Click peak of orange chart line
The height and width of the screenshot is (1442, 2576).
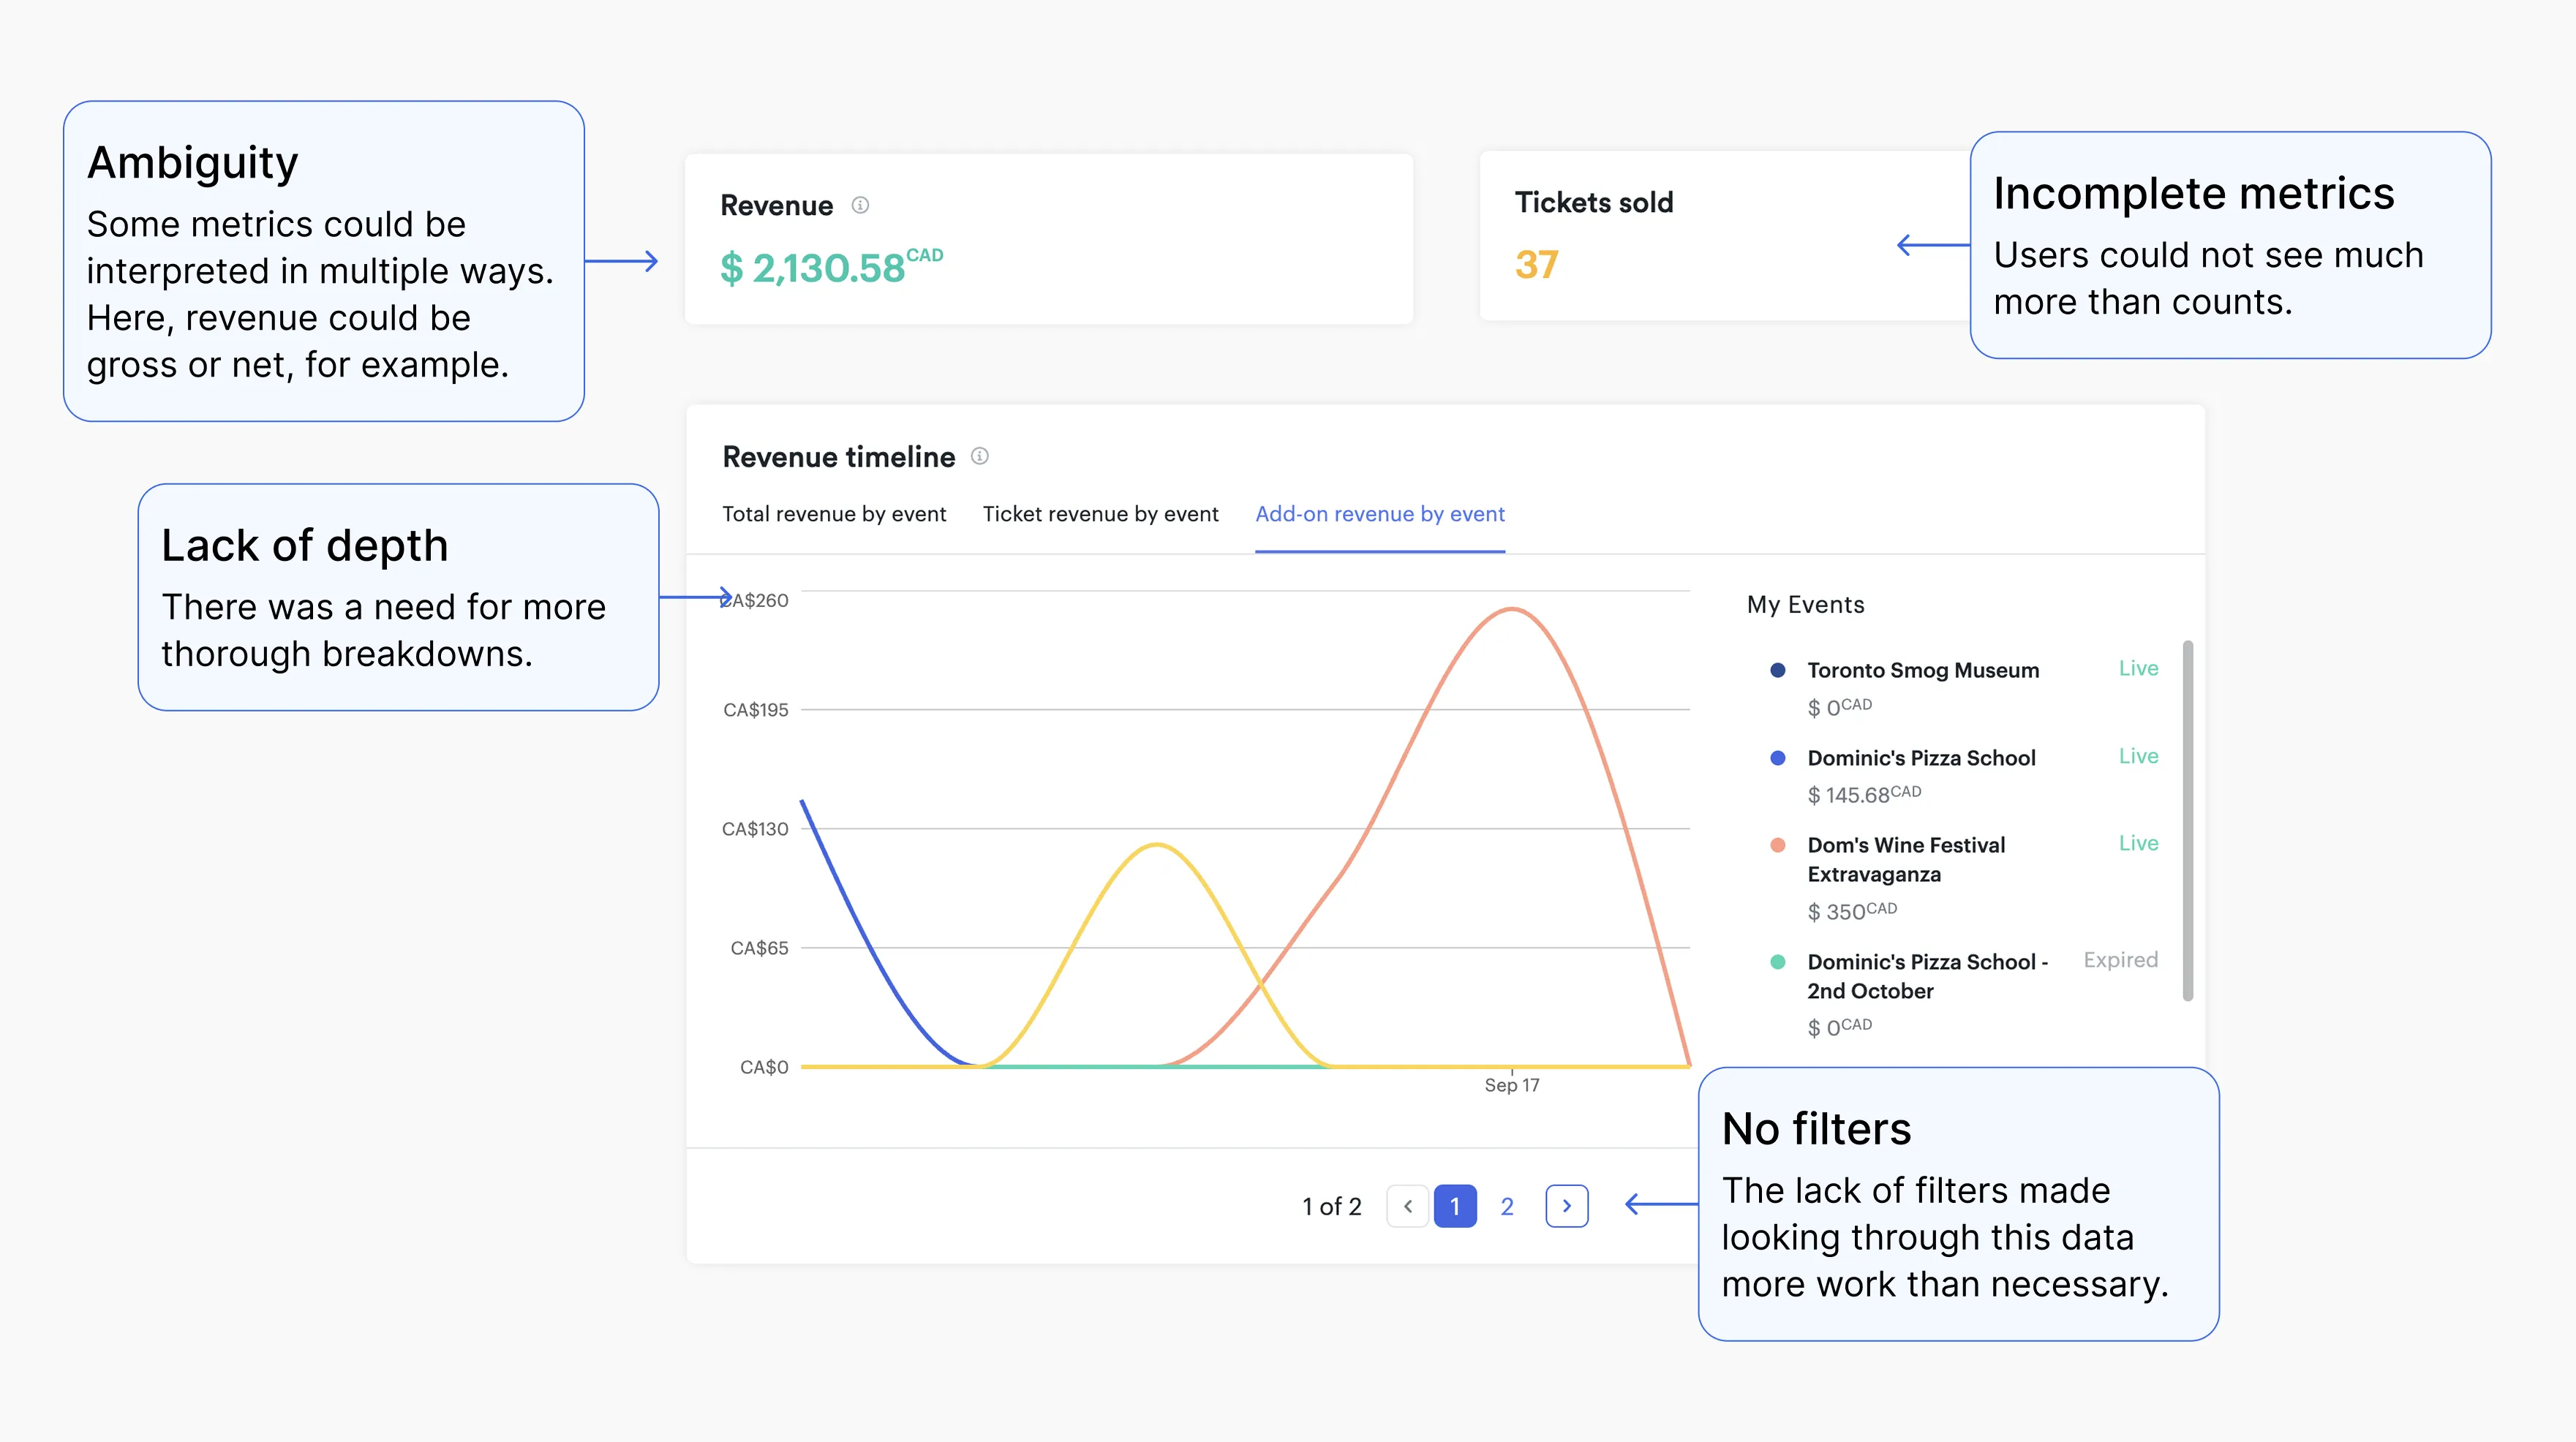(1512, 608)
